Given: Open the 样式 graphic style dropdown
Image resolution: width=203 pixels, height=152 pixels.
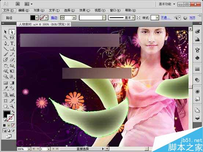Looking at the screenshot, I should tap(157, 18).
